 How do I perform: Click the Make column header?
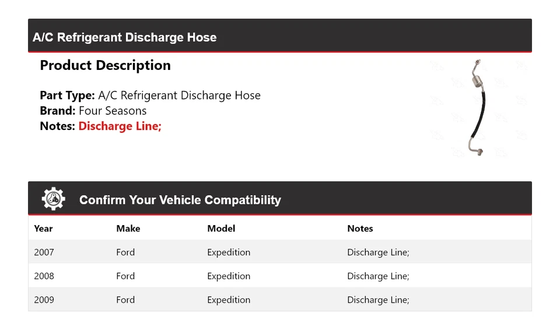click(x=128, y=229)
